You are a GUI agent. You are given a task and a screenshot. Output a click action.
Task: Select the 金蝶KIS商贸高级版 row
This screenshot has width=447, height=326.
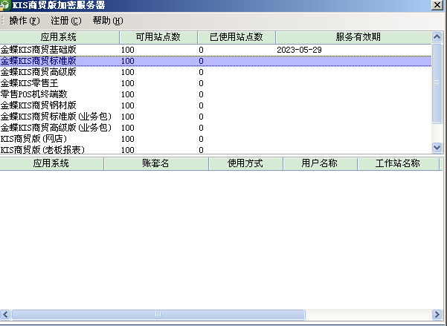[x=216, y=72]
